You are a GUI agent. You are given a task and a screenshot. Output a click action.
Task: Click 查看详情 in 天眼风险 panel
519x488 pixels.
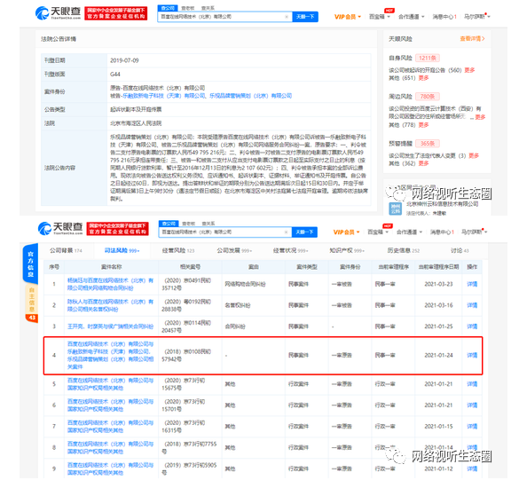point(472,39)
